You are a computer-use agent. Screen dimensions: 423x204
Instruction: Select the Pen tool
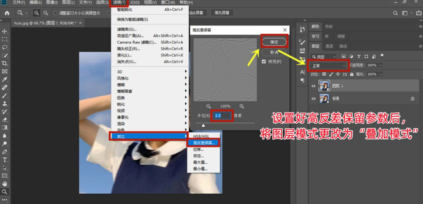tap(5, 152)
